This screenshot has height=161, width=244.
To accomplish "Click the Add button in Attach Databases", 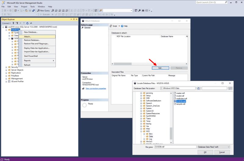I will click(x=160, y=68).
